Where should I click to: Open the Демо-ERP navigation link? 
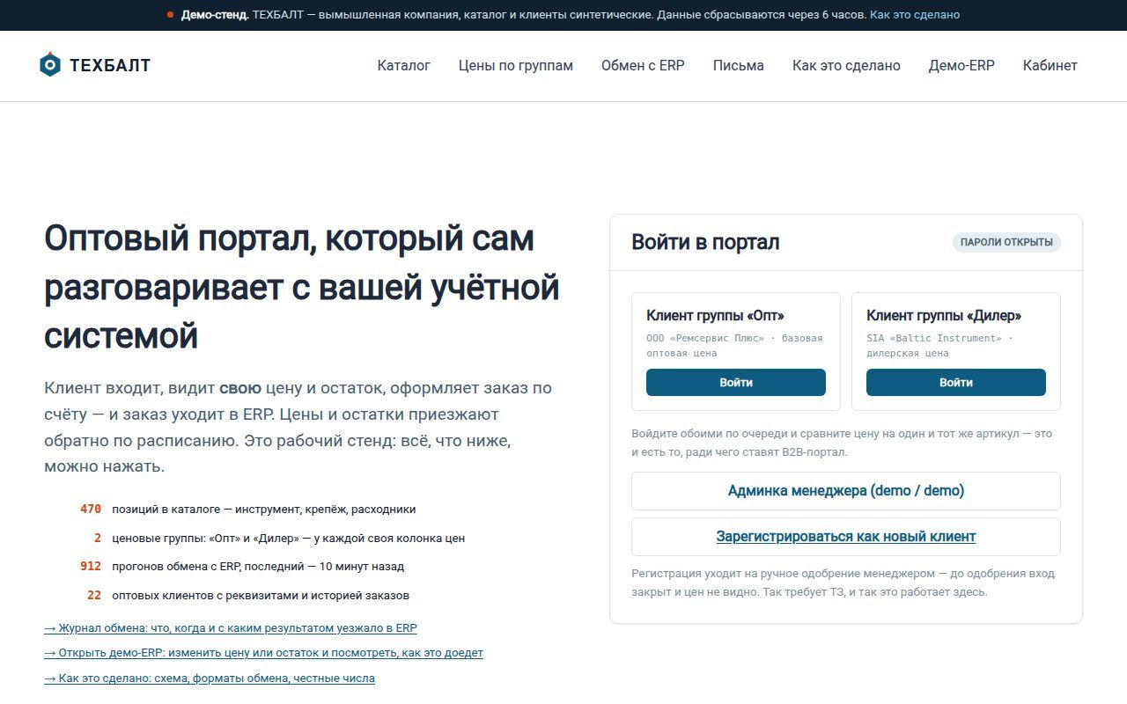[x=961, y=65]
